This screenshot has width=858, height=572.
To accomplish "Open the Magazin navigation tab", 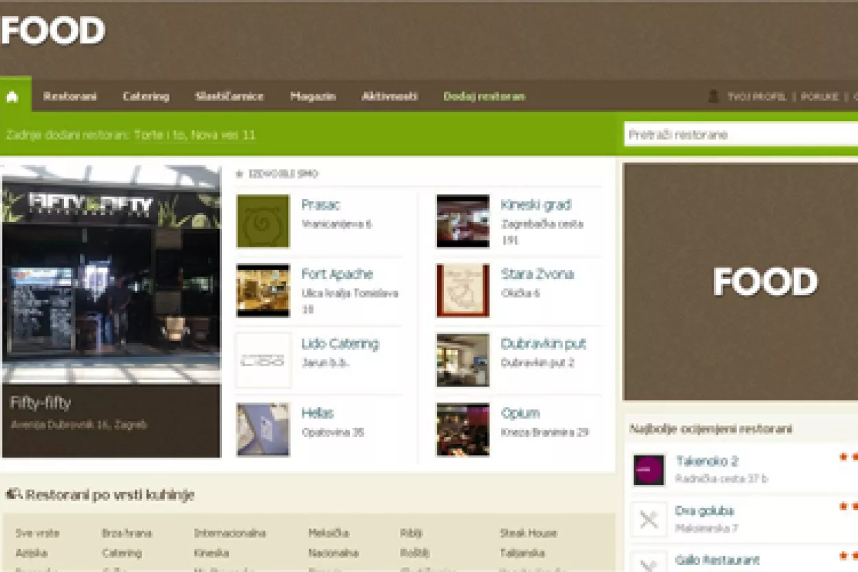I will [x=313, y=96].
